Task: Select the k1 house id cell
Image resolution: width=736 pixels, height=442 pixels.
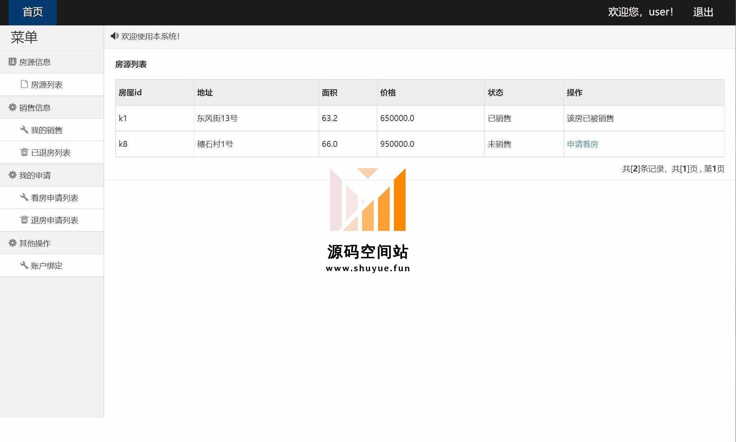Action: point(155,118)
